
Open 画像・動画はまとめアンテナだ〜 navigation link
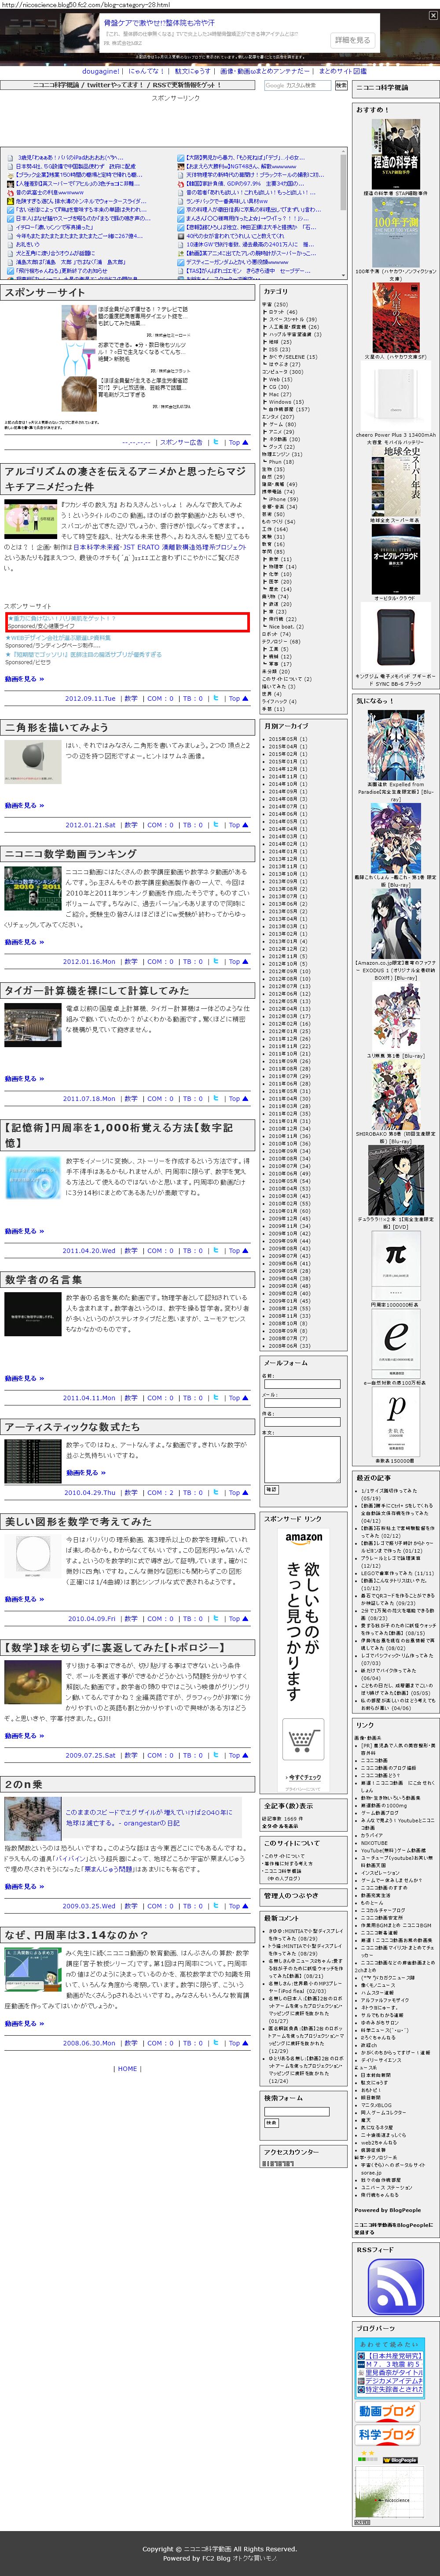coord(264,72)
